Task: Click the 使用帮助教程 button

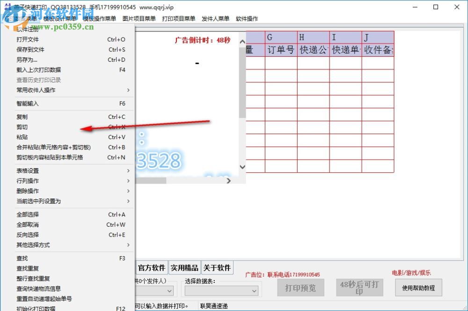Action: pyautogui.click(x=418, y=288)
